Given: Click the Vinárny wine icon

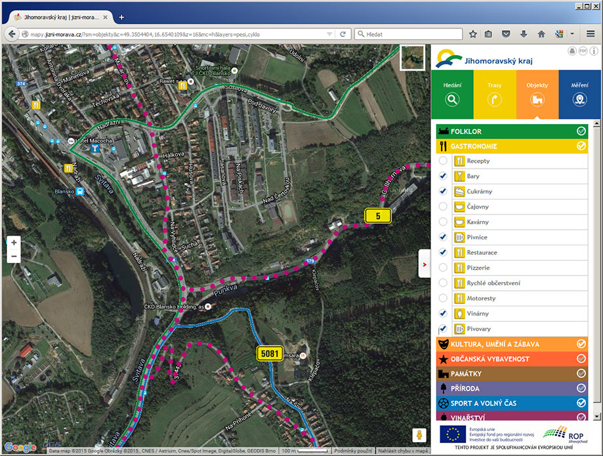Looking at the screenshot, I should 459,314.
